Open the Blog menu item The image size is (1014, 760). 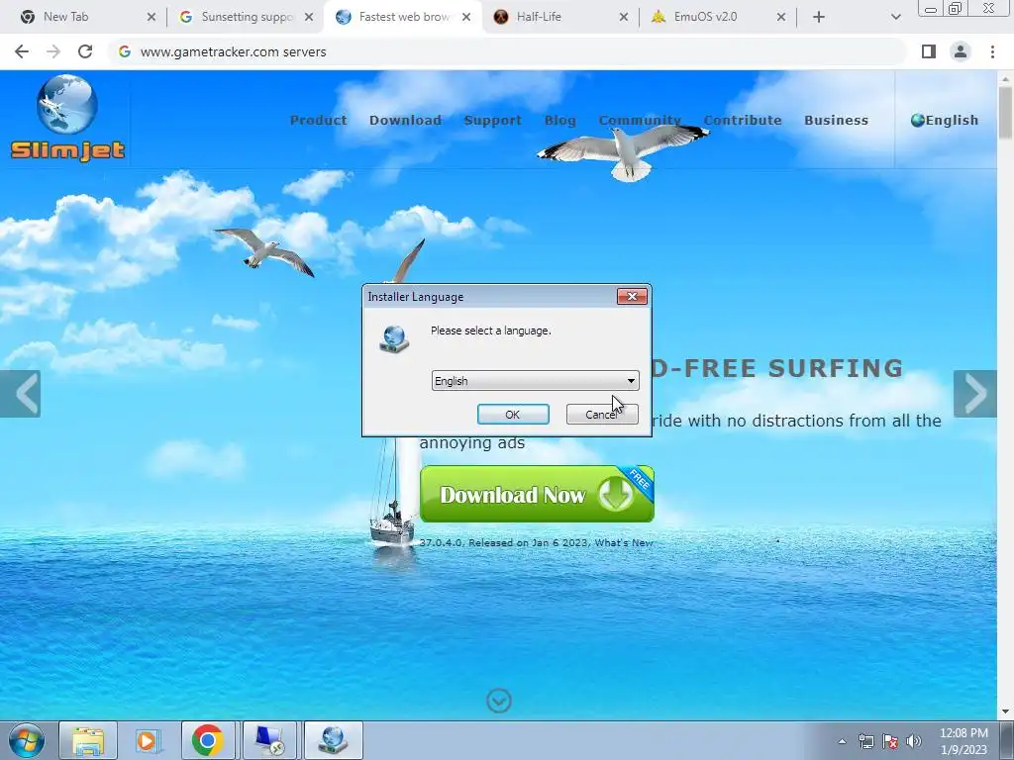pos(560,120)
